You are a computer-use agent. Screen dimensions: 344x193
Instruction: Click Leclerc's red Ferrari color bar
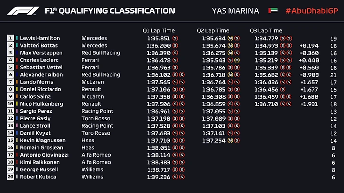(x=17, y=60)
